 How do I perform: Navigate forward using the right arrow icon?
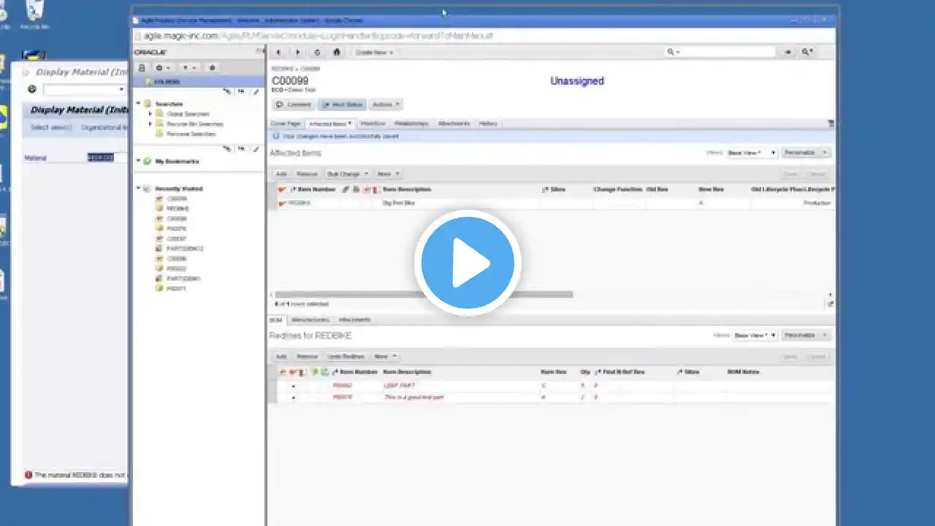pos(297,53)
